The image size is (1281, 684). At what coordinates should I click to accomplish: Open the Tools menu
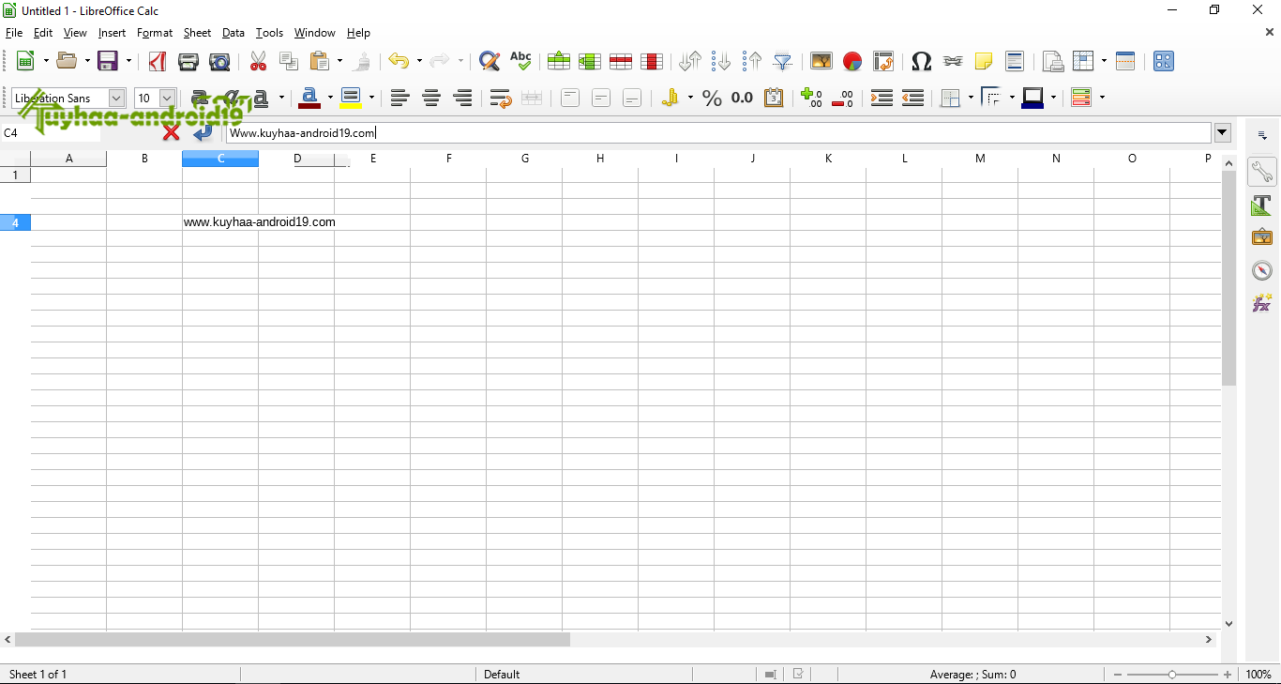pos(269,33)
